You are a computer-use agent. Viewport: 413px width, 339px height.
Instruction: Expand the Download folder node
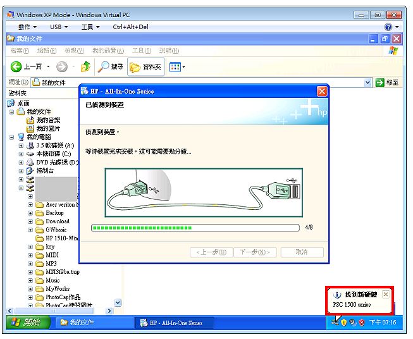click(30, 221)
